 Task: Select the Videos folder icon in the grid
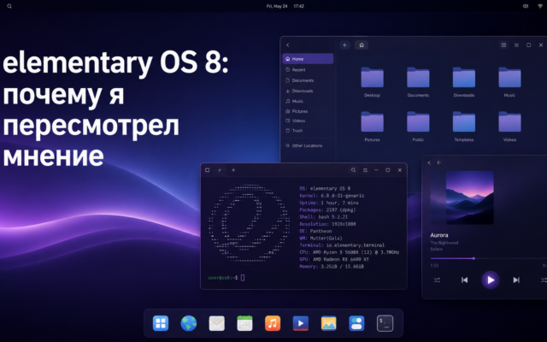click(x=509, y=121)
